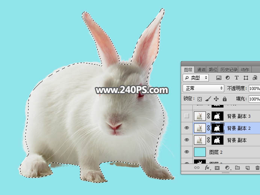Click mask link icon on 背景 副本 3
Screen dimensions: 260x195
tap(209, 116)
